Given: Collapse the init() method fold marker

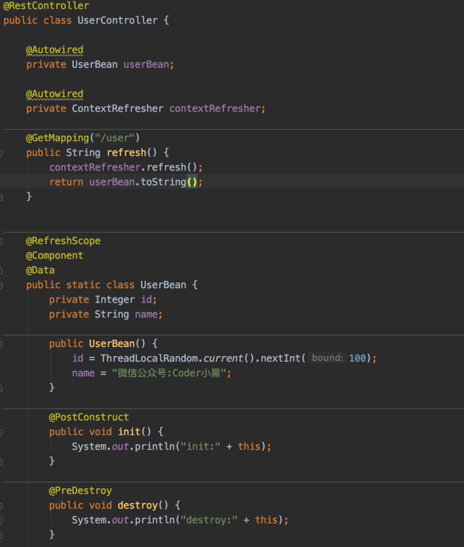Looking at the screenshot, I should (x=1, y=432).
